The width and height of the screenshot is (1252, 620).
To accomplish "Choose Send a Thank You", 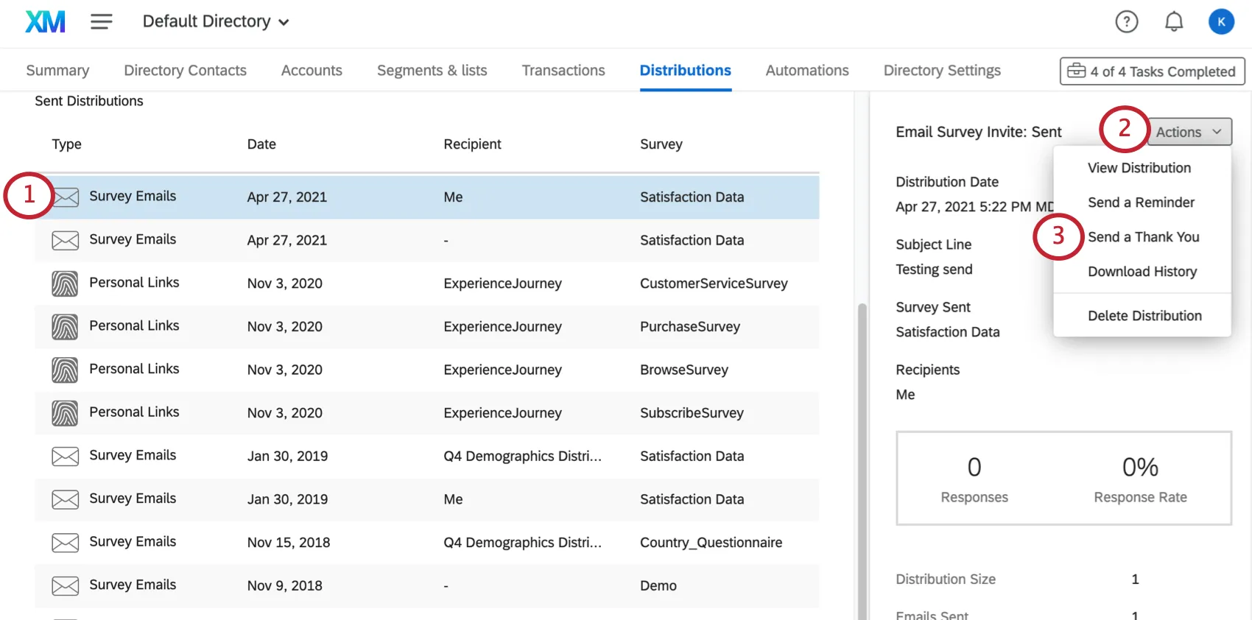I will [1143, 237].
